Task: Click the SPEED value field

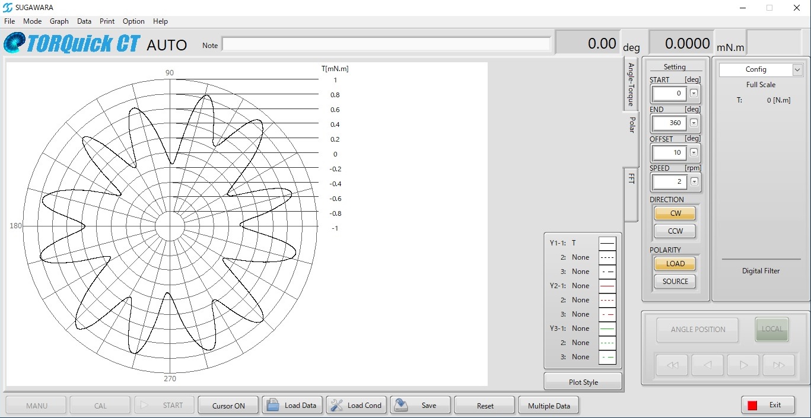Action: click(670, 181)
